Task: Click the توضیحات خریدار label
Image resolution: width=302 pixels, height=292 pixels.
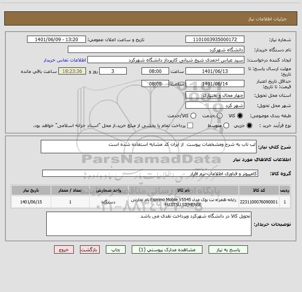Action: coord(272,224)
